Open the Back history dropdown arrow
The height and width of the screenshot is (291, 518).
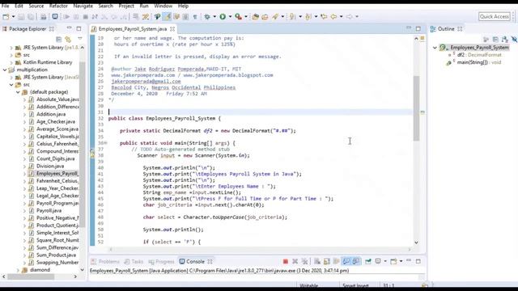pos(341,16)
